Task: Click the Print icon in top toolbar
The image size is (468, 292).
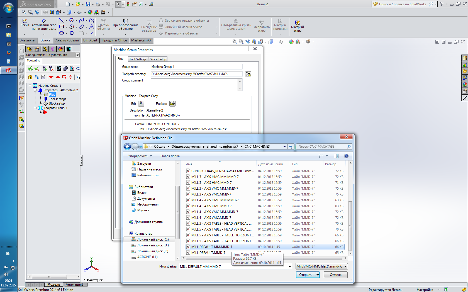Action: (x=98, y=4)
